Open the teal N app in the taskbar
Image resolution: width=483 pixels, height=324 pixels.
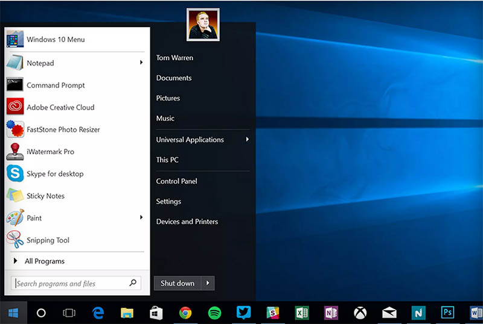[x=418, y=313]
